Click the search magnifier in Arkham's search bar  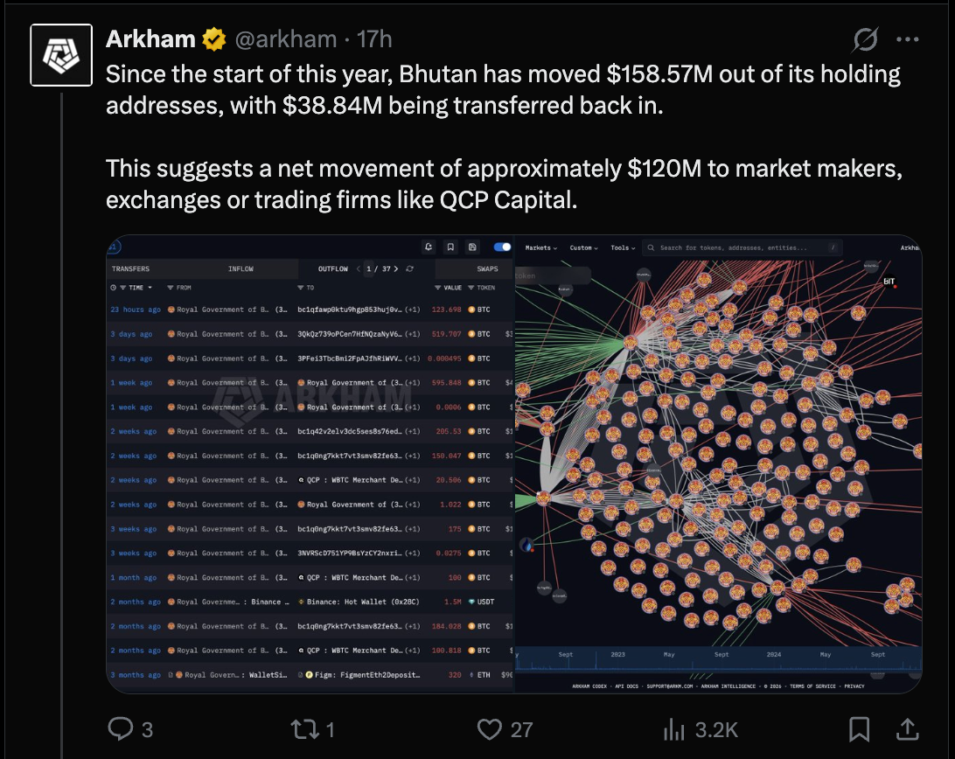(x=651, y=248)
